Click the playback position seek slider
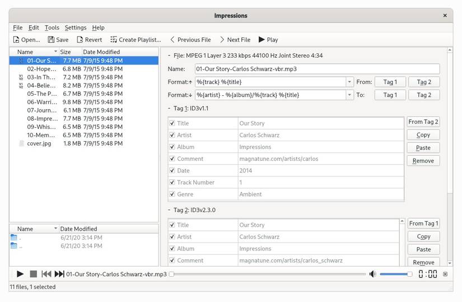The height and width of the screenshot is (302, 462). [267, 274]
